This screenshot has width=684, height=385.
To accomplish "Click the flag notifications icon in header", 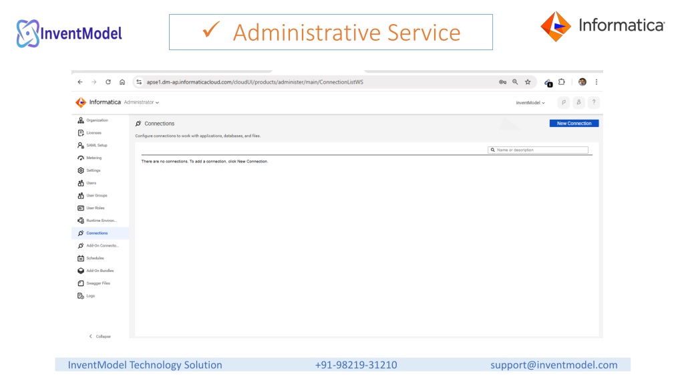I will tap(564, 102).
